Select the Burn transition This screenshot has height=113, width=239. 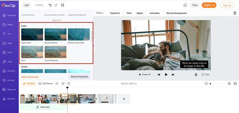[32, 52]
